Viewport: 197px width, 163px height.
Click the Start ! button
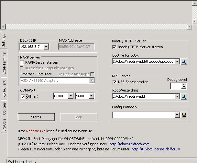36,117
